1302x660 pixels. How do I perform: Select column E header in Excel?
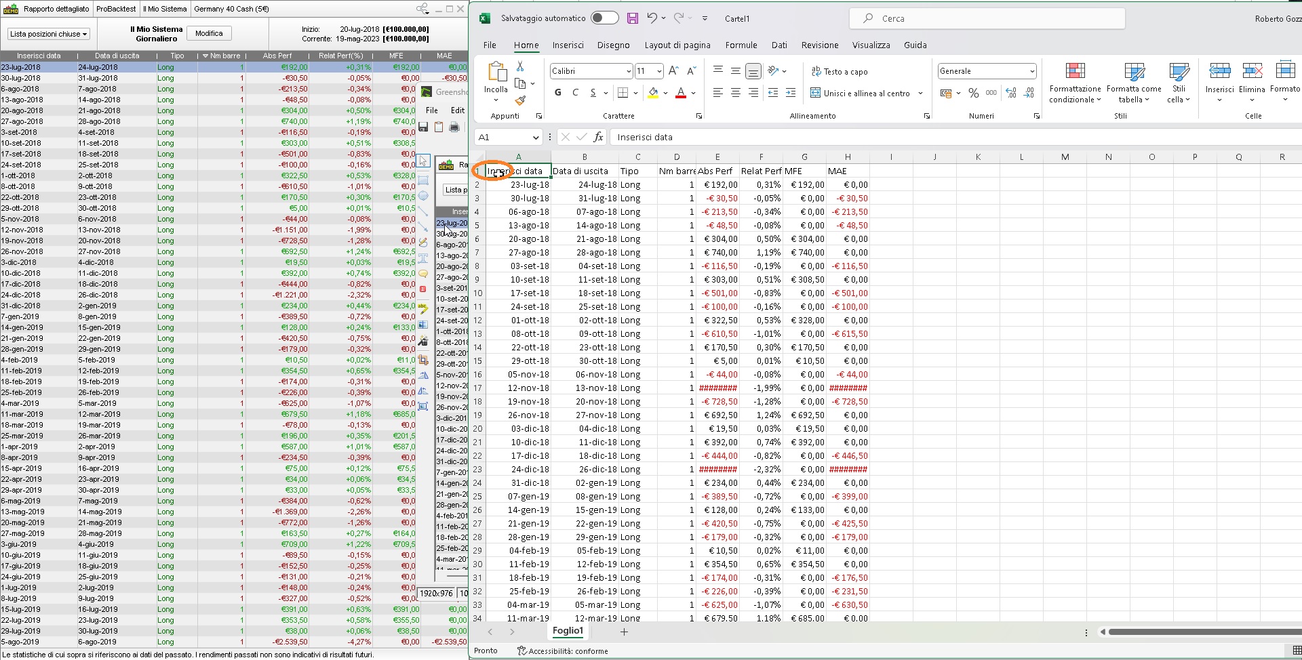[717, 157]
